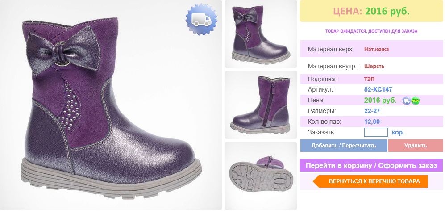
Task: Go to cart via Перейти в корзину
Action: pos(371,165)
